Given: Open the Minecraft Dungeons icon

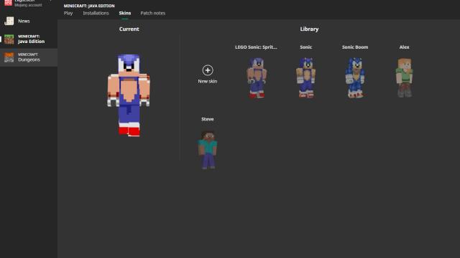Looking at the screenshot, I should tap(9, 57).
